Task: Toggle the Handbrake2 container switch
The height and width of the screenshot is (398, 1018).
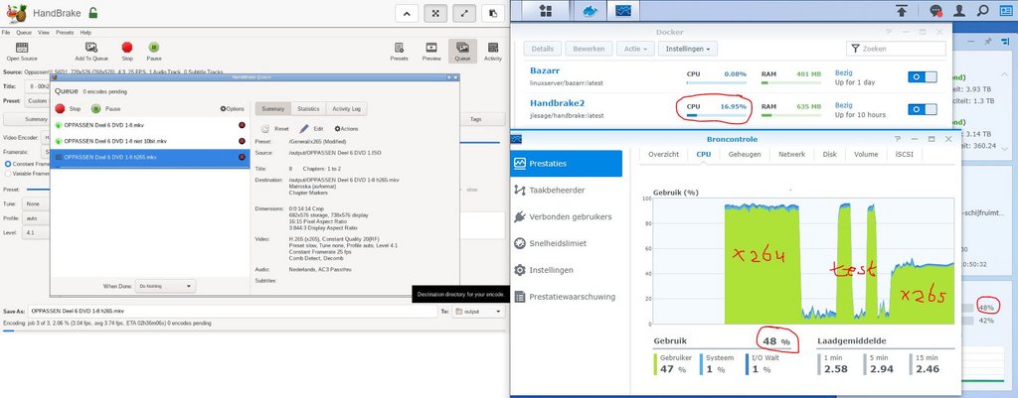Action: coord(922,109)
